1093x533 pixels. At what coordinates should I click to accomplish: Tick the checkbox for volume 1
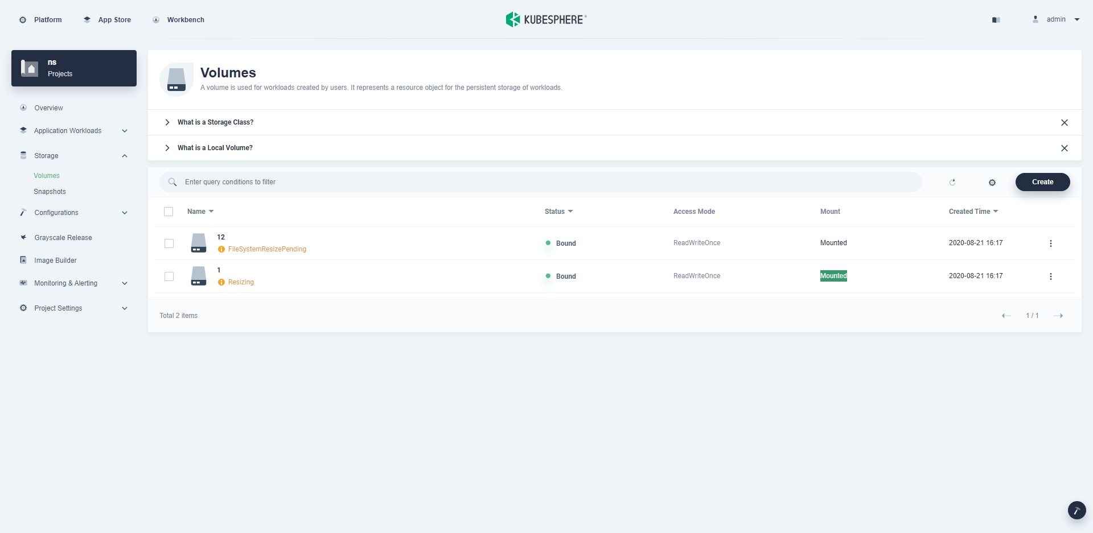click(x=169, y=276)
